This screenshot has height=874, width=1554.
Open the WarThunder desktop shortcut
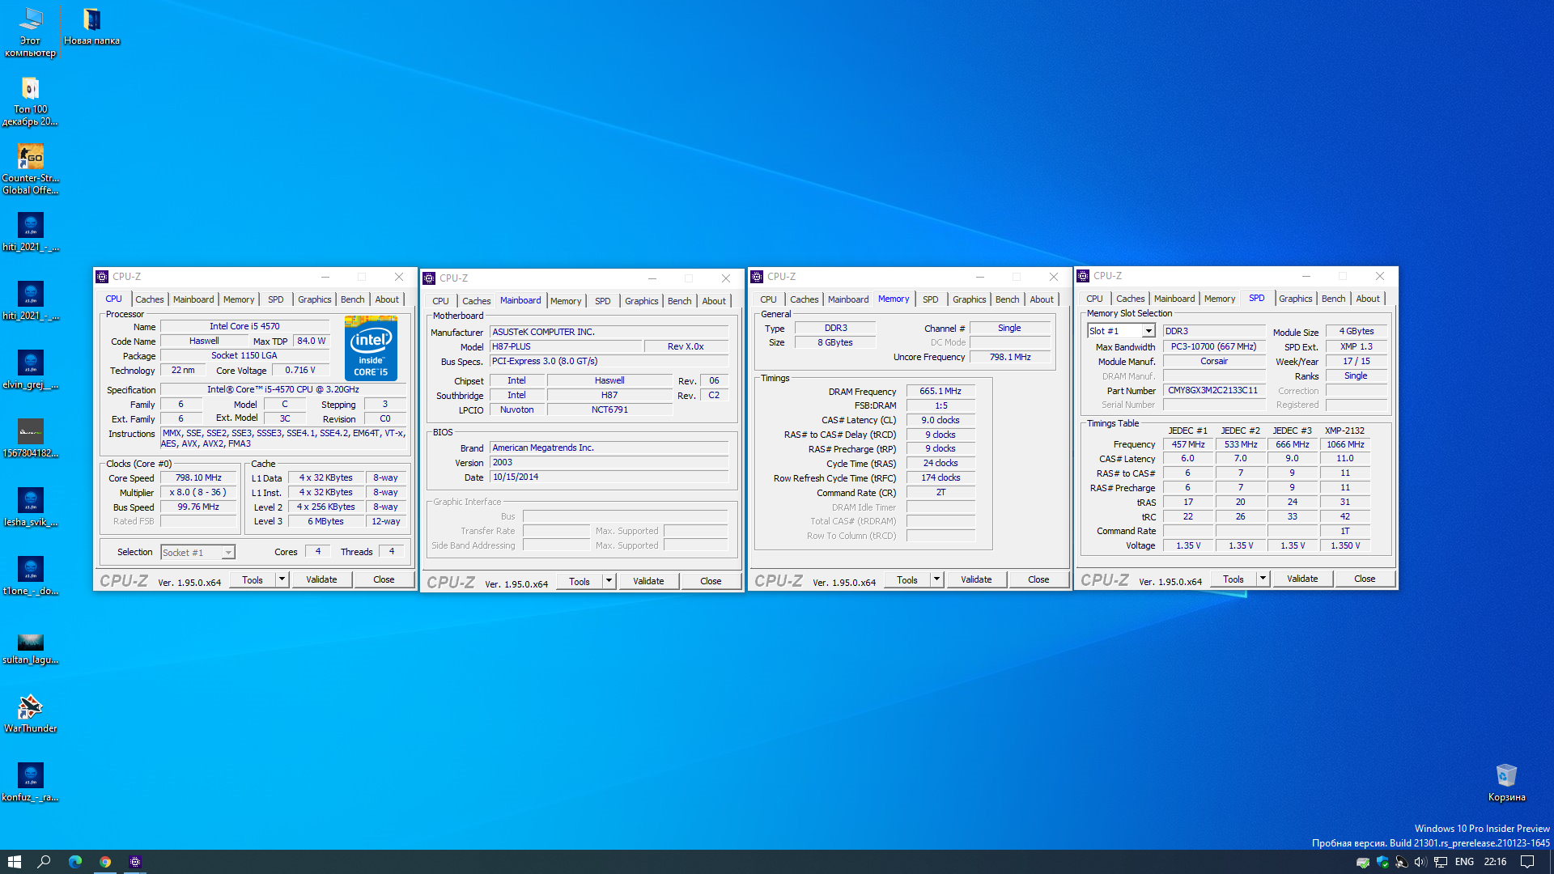pos(30,708)
